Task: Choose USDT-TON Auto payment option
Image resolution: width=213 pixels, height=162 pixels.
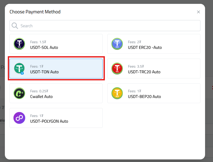Action: [56, 68]
